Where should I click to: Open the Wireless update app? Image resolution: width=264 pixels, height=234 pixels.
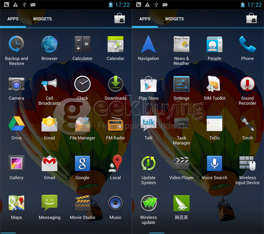coord(148,203)
